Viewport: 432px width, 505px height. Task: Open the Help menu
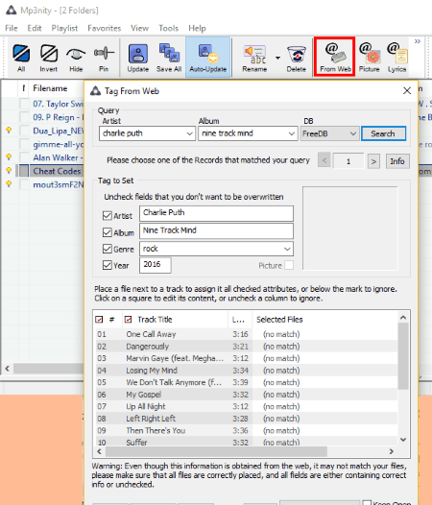tap(197, 29)
